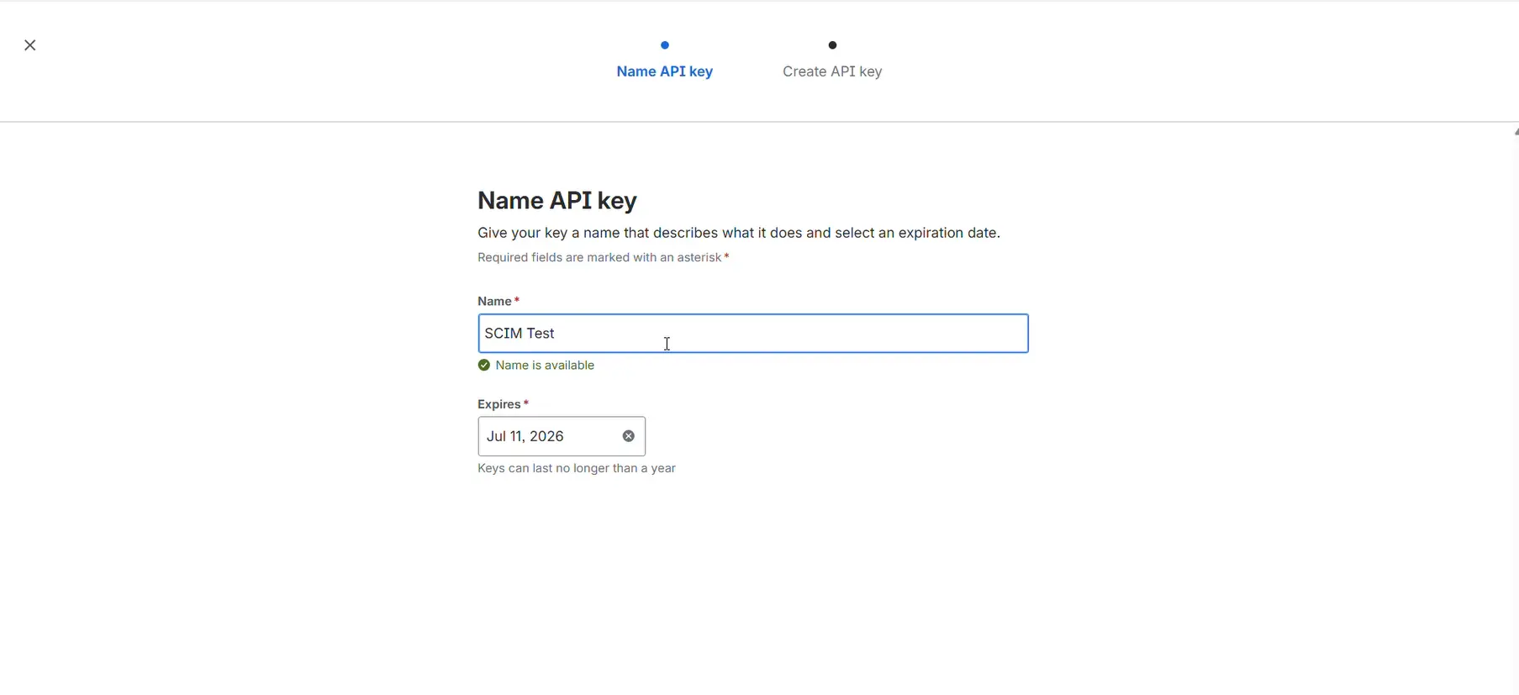Click the Name input field containing SCIM Test
Image resolution: width=1519 pixels, height=695 pixels.
753,334
